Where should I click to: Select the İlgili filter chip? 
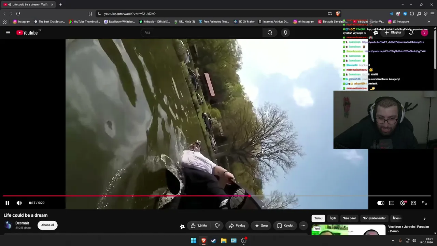(x=333, y=218)
